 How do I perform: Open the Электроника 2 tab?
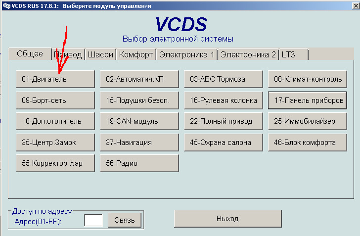click(x=248, y=55)
